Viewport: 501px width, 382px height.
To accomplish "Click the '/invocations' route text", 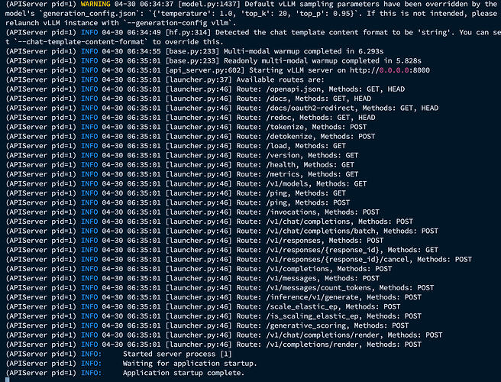I will 292,212.
